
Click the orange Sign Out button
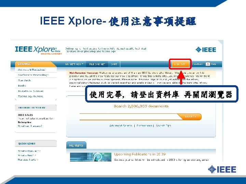(180, 64)
